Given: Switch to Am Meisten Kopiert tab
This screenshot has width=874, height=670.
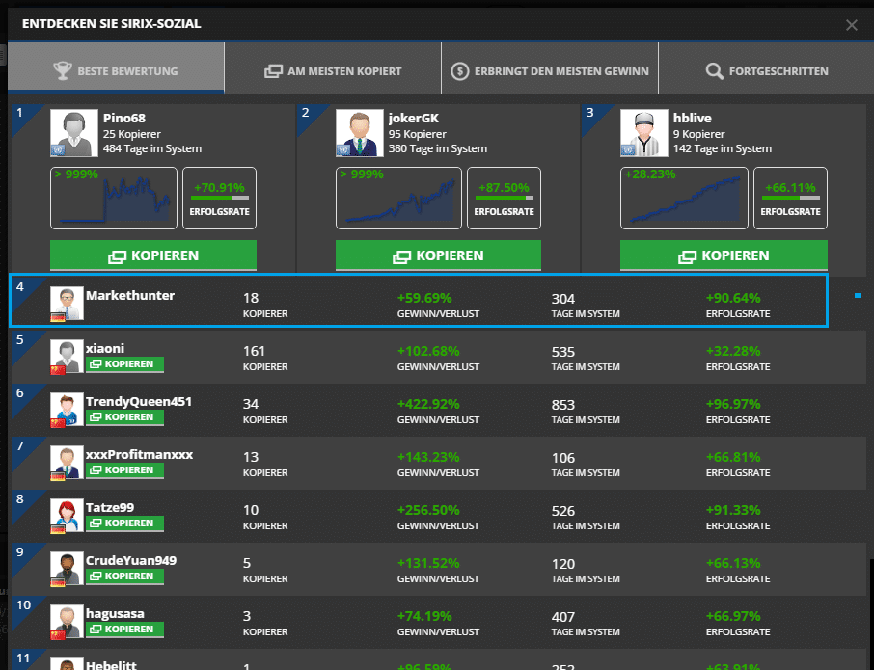Looking at the screenshot, I should [x=333, y=71].
